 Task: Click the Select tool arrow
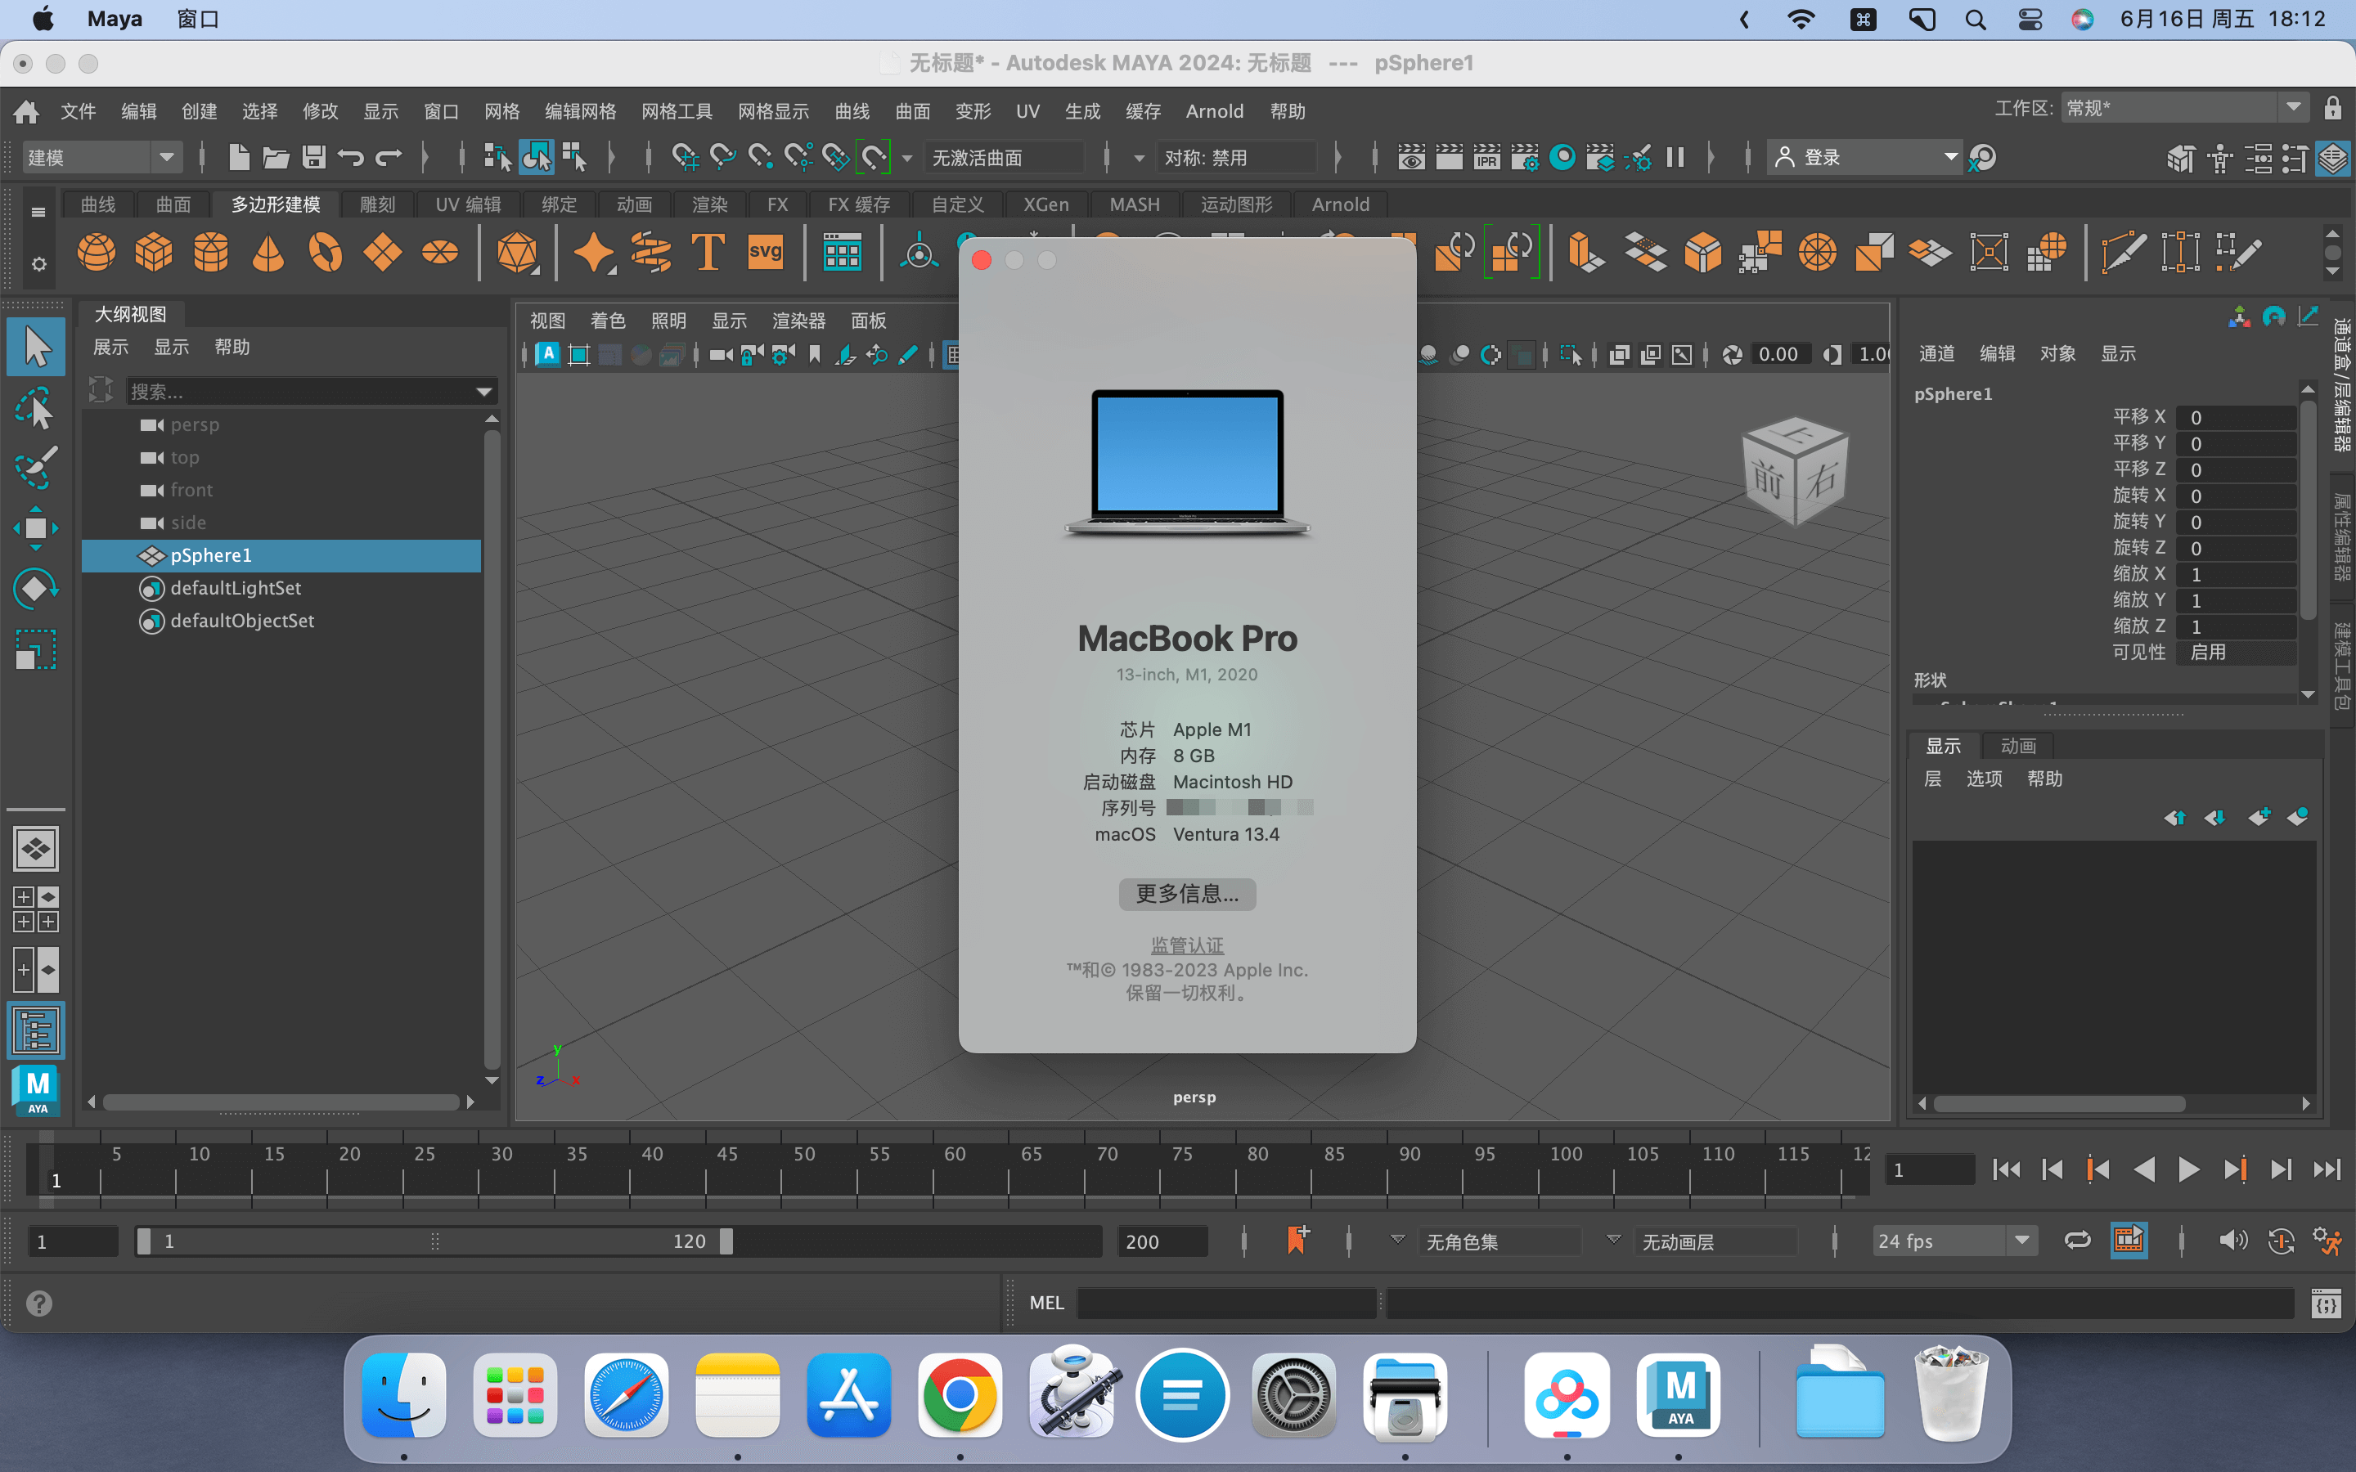pos(36,347)
